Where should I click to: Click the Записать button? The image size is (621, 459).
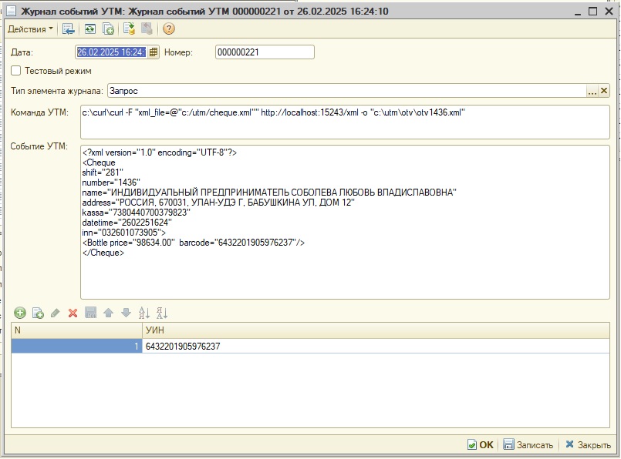point(528,445)
